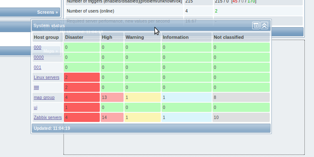
Task: Click Disaster count 4 for Zabbix servers
Action: point(82,117)
